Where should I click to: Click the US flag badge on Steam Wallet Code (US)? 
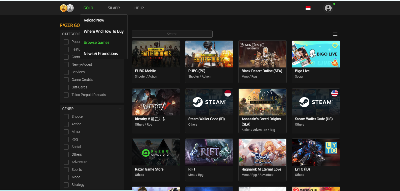(x=335, y=93)
